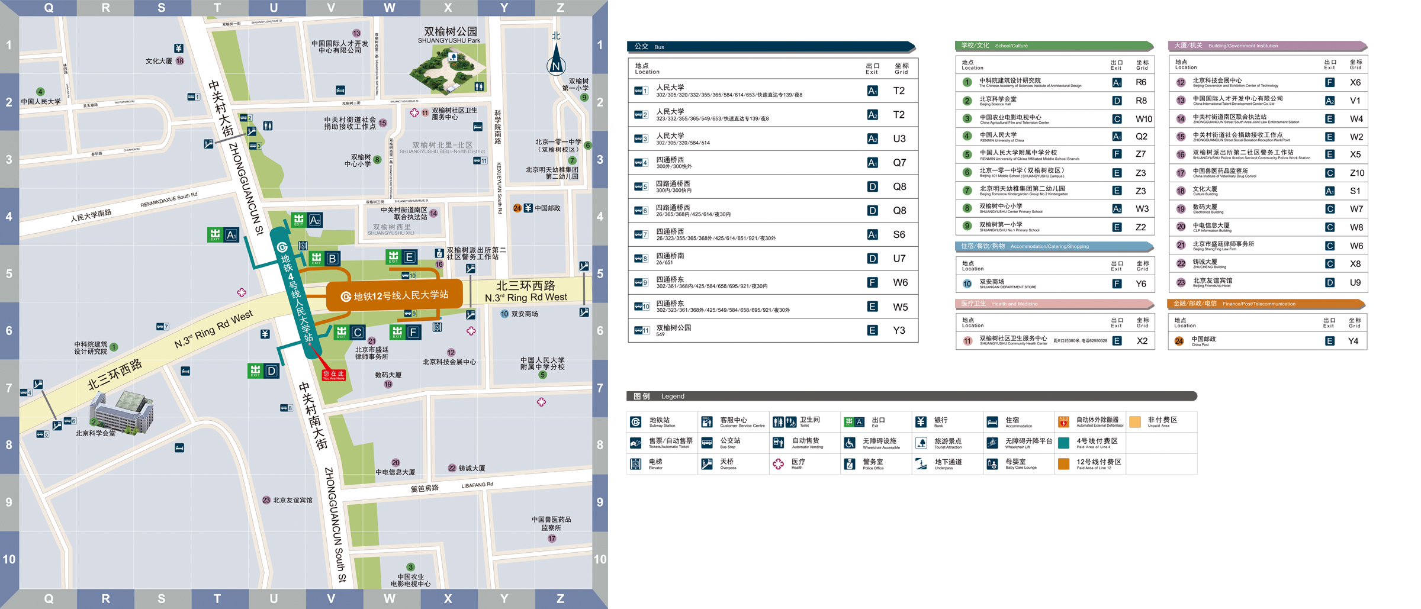Select the Exit D marker on the map
The image size is (1421, 609).
coord(263,371)
